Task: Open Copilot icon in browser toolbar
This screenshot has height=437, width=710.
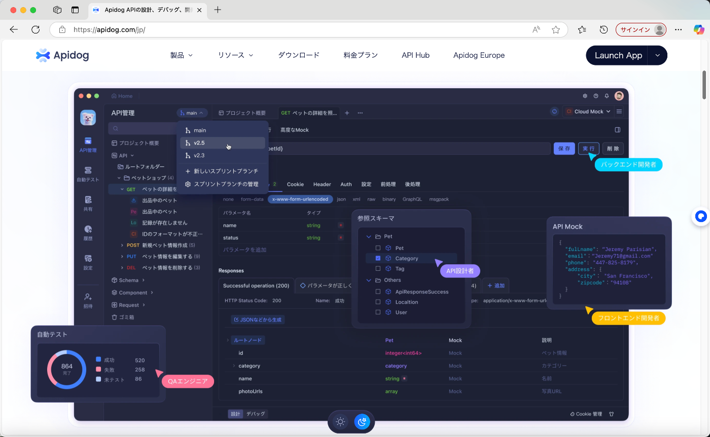Action: tap(699, 29)
